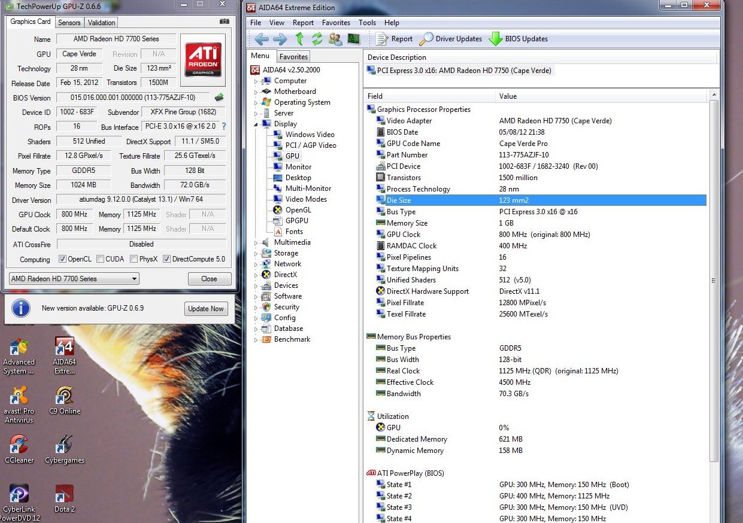743x523 pixels.
Task: Collapse the Display tree node
Action: (256, 124)
